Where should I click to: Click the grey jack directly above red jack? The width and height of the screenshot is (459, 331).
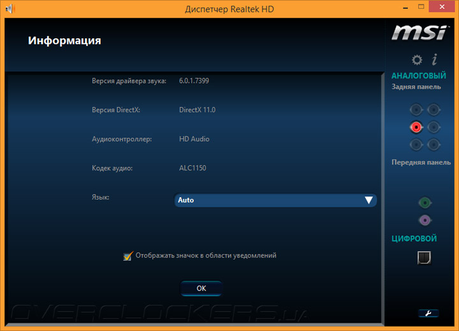(x=416, y=110)
